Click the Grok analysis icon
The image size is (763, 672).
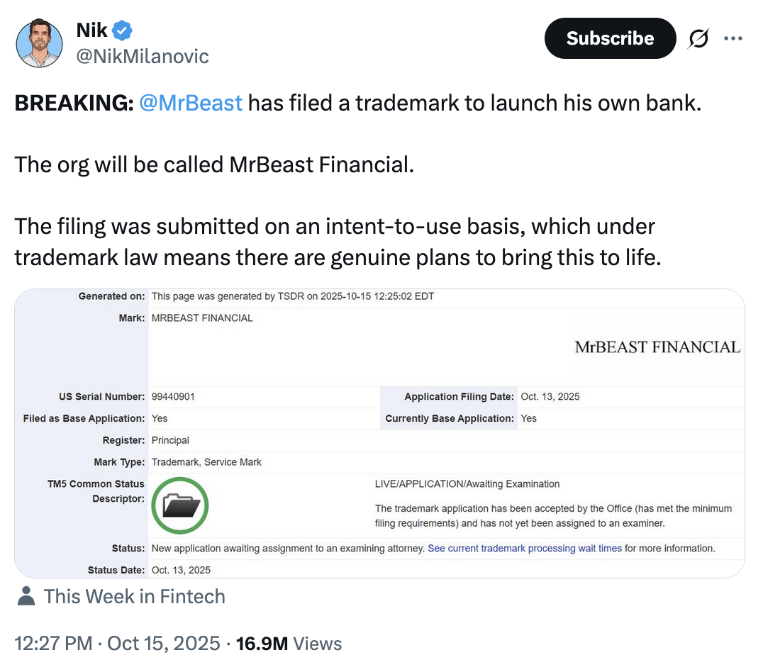click(x=698, y=38)
